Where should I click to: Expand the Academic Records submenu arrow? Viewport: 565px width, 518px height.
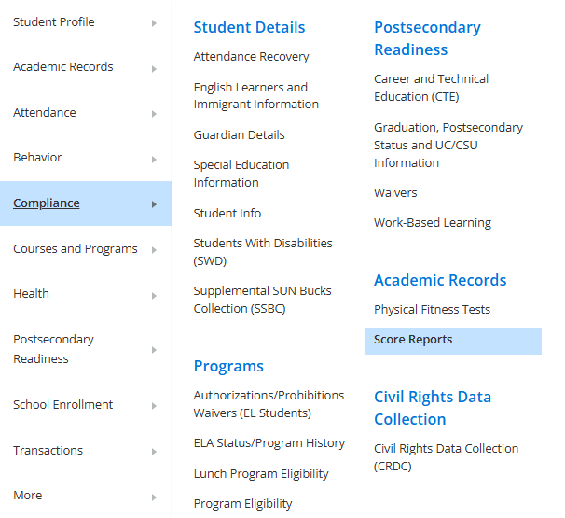(x=154, y=68)
